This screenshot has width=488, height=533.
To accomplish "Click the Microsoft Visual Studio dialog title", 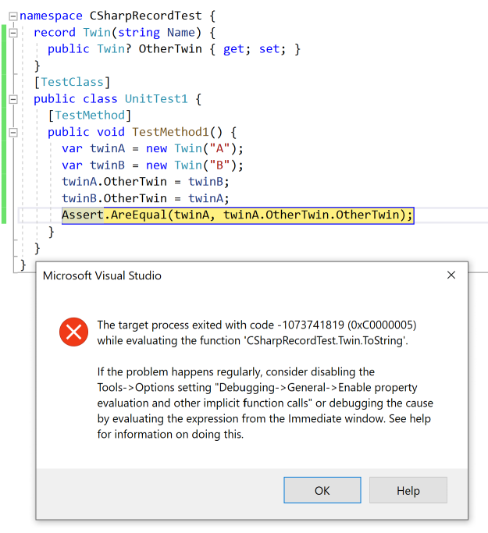I will click(x=102, y=275).
